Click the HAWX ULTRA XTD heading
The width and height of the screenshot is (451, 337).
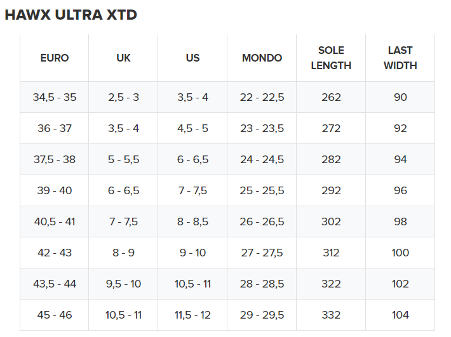pyautogui.click(x=71, y=15)
